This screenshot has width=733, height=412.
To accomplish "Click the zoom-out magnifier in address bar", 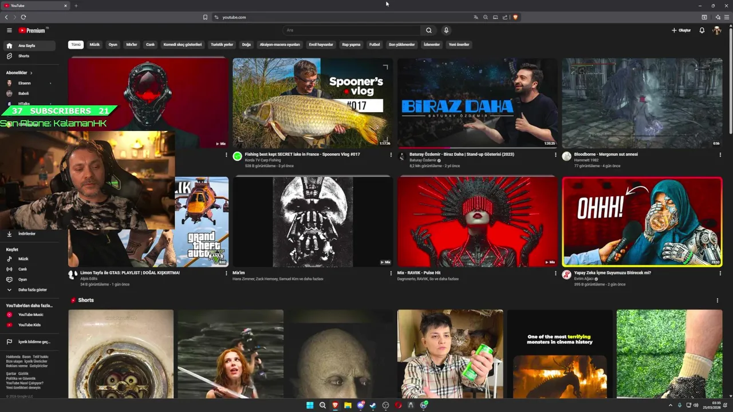I will (486, 17).
